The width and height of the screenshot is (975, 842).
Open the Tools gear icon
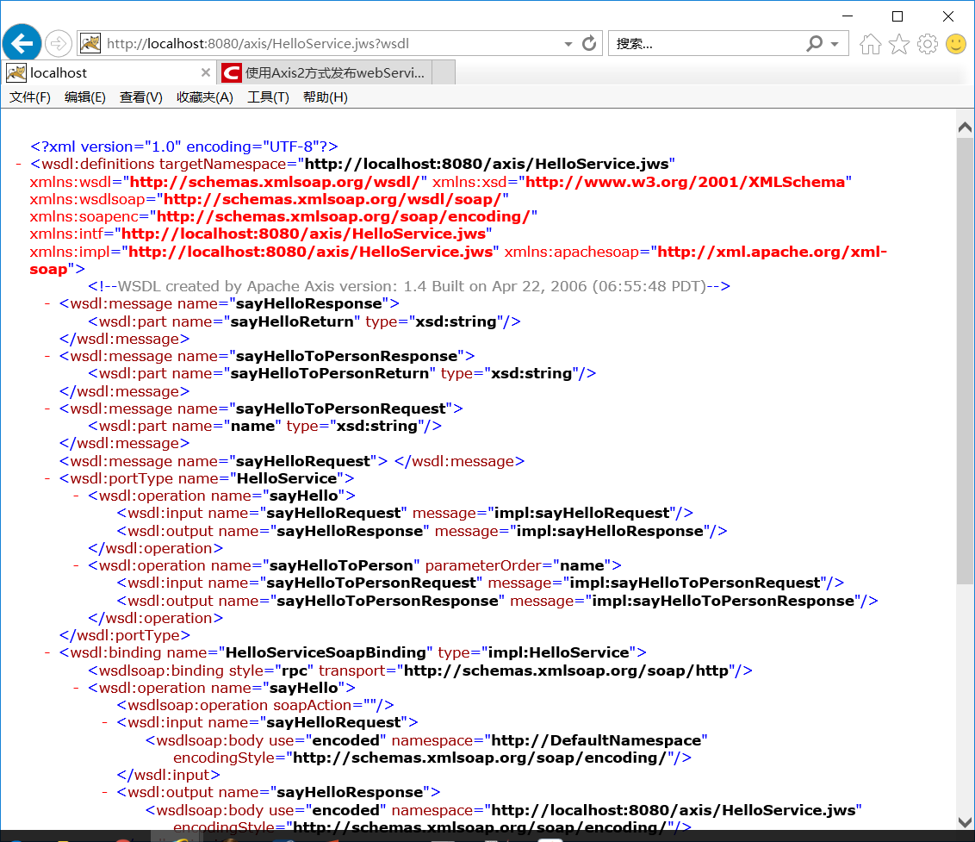click(927, 44)
